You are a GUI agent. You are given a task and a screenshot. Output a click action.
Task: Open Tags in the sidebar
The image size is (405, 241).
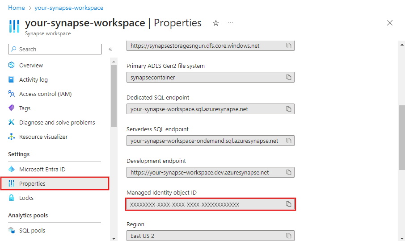25,108
